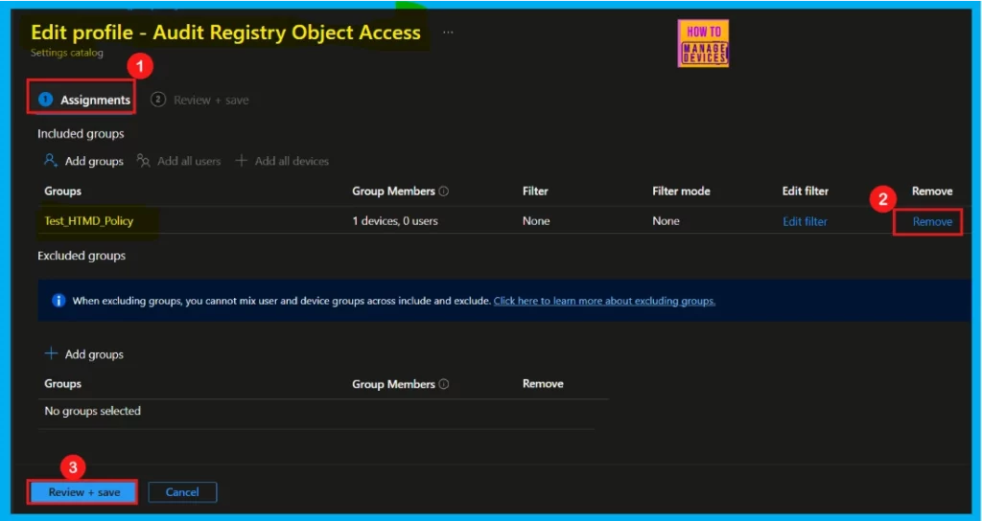This screenshot has height=521, width=982.
Task: Click the Filter value None for Test_HTMD_Policy
Action: click(x=536, y=221)
